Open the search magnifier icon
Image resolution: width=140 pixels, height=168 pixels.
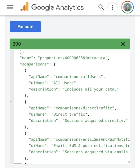[101, 7]
